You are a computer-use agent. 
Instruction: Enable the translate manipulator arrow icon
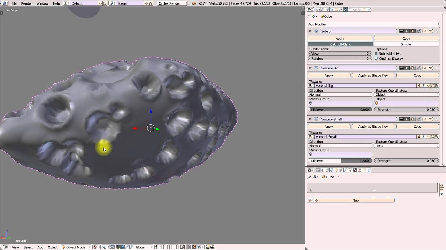pos(122,247)
